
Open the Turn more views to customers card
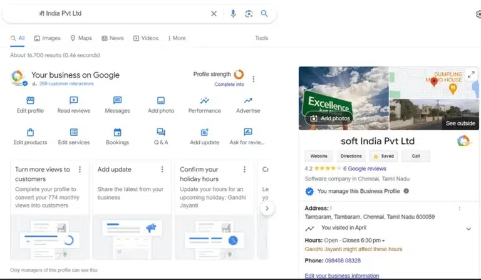point(49,210)
